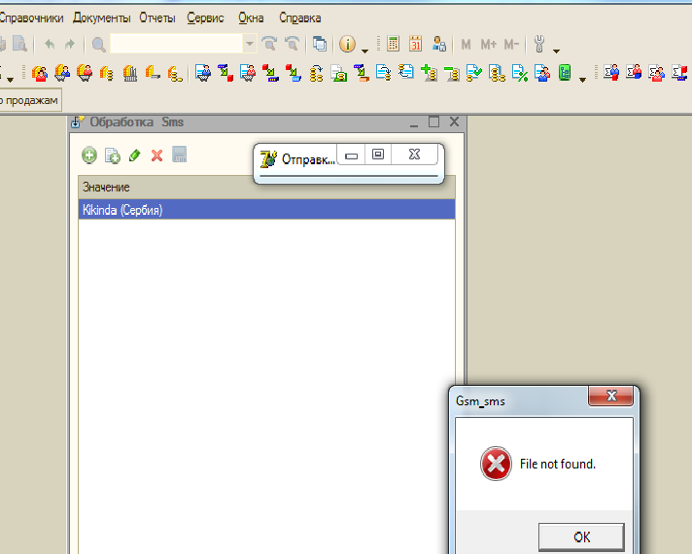Open the Окна menu
The width and height of the screenshot is (692, 554).
click(251, 18)
